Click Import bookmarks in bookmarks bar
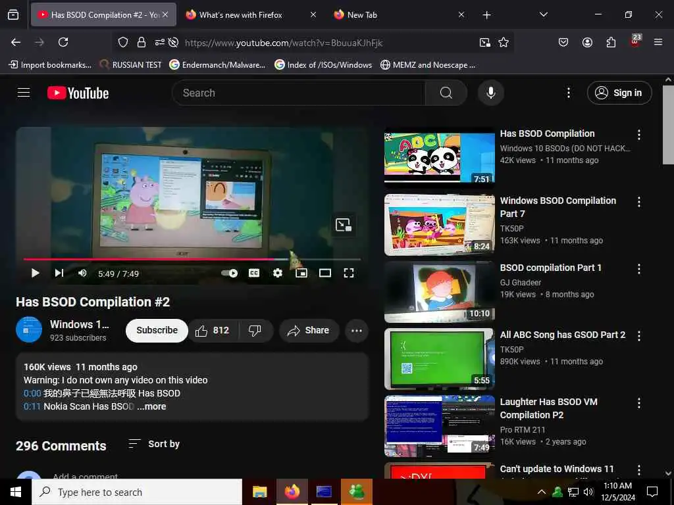Image resolution: width=674 pixels, height=505 pixels. pyautogui.click(x=50, y=65)
